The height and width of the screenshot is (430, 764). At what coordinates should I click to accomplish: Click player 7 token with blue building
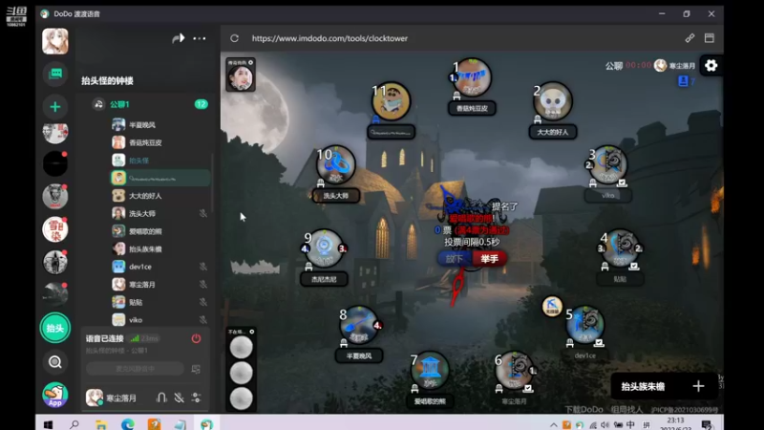coord(430,370)
